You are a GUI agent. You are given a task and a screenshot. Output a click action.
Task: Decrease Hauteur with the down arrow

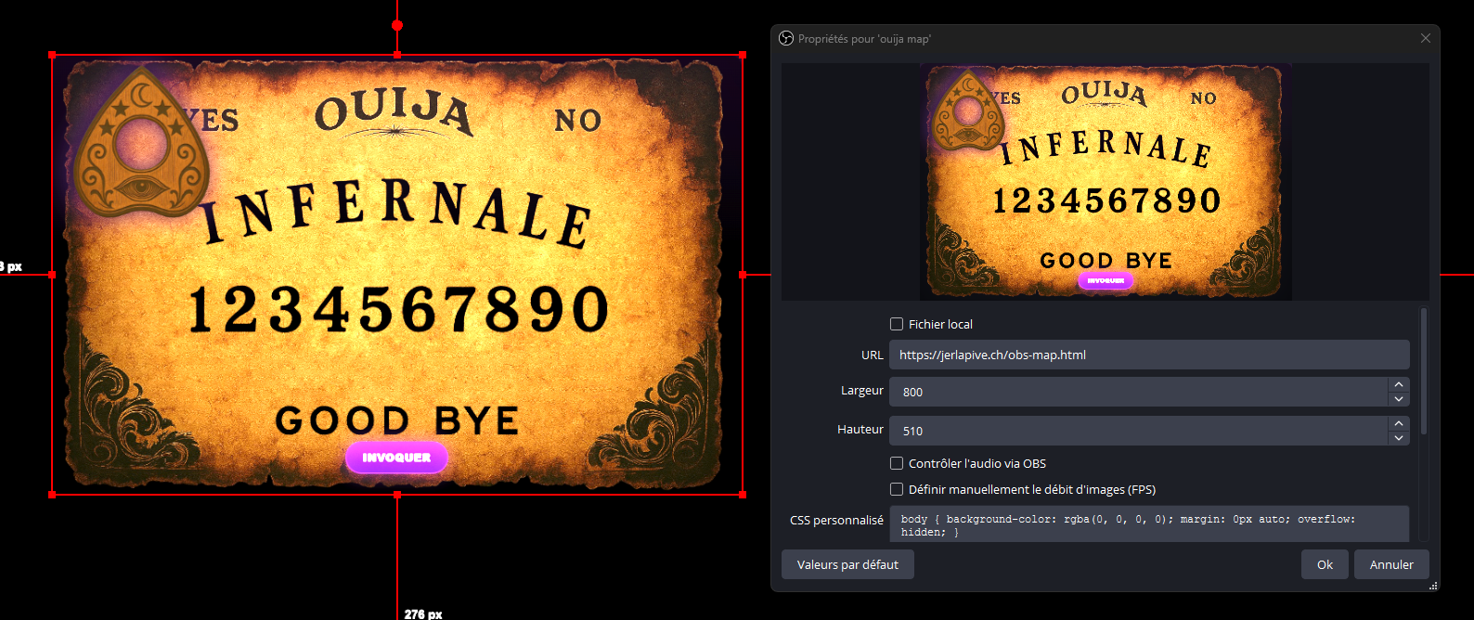[x=1399, y=438]
